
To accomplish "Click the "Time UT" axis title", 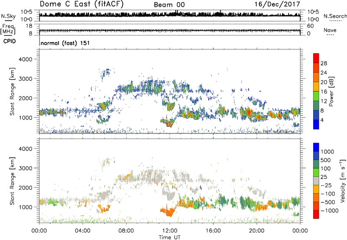I will pyautogui.click(x=170, y=237).
